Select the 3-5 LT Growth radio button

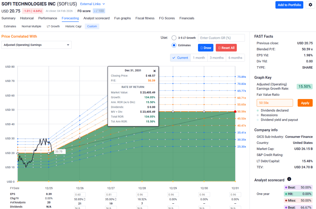[174, 38]
